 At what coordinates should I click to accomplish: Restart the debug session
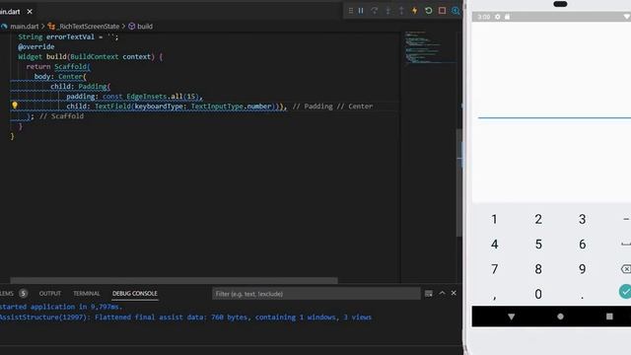tap(429, 11)
